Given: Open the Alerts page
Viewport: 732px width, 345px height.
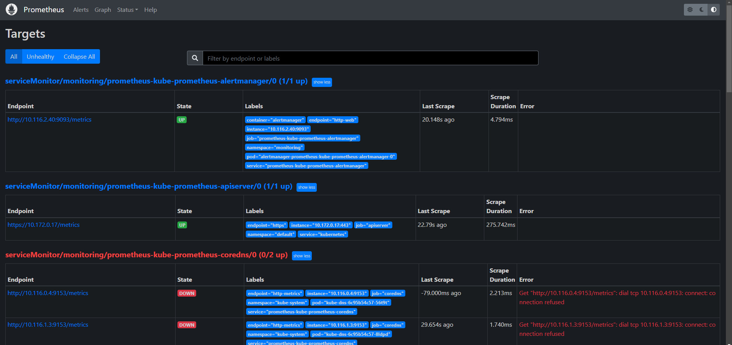Looking at the screenshot, I should (x=81, y=10).
